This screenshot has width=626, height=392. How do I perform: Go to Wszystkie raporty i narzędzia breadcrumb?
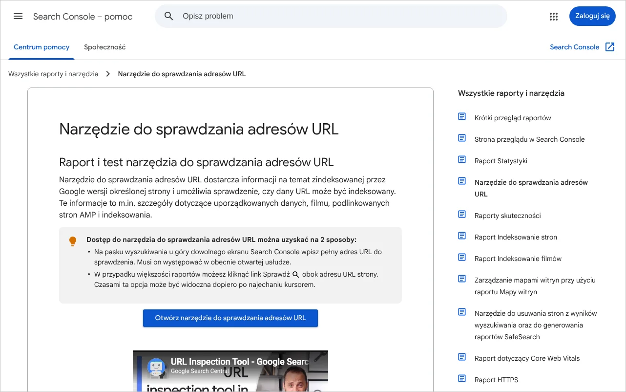pos(53,74)
